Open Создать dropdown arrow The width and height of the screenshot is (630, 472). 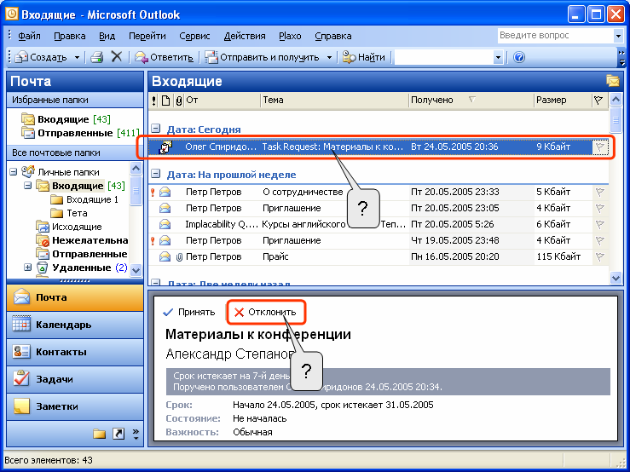pyautogui.click(x=77, y=57)
